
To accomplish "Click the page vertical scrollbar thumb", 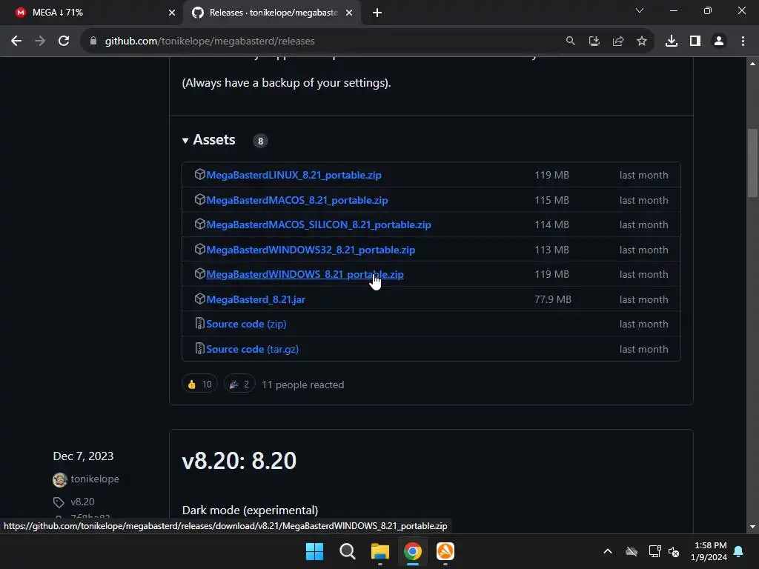I will click(752, 162).
